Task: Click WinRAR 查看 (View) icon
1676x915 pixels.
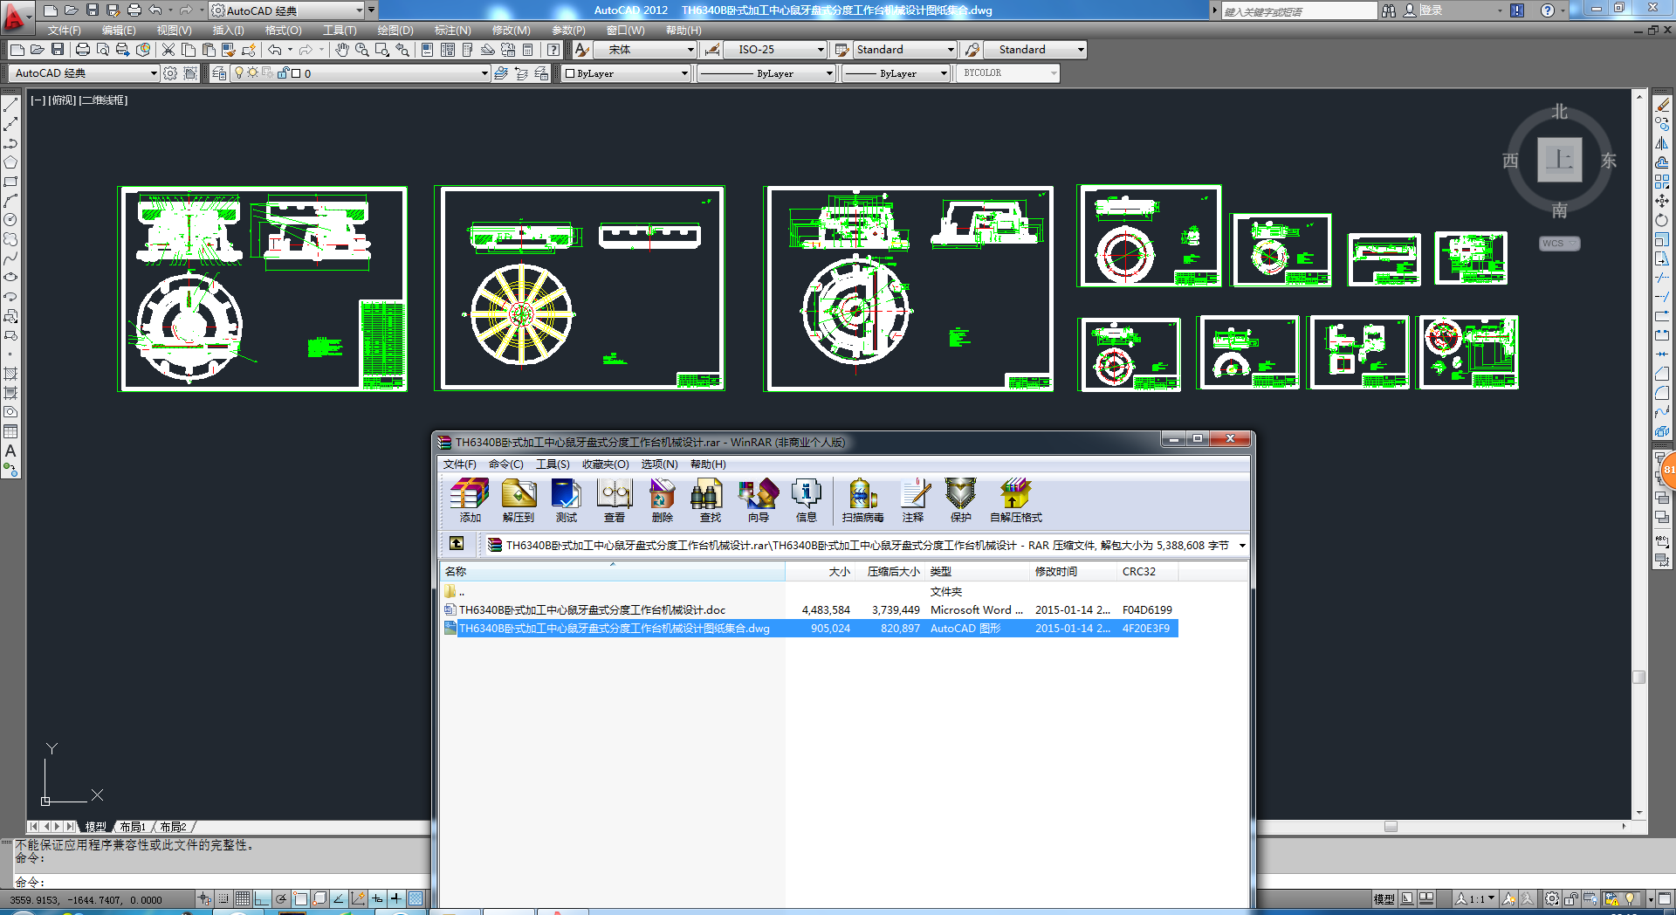Action: click(x=615, y=500)
